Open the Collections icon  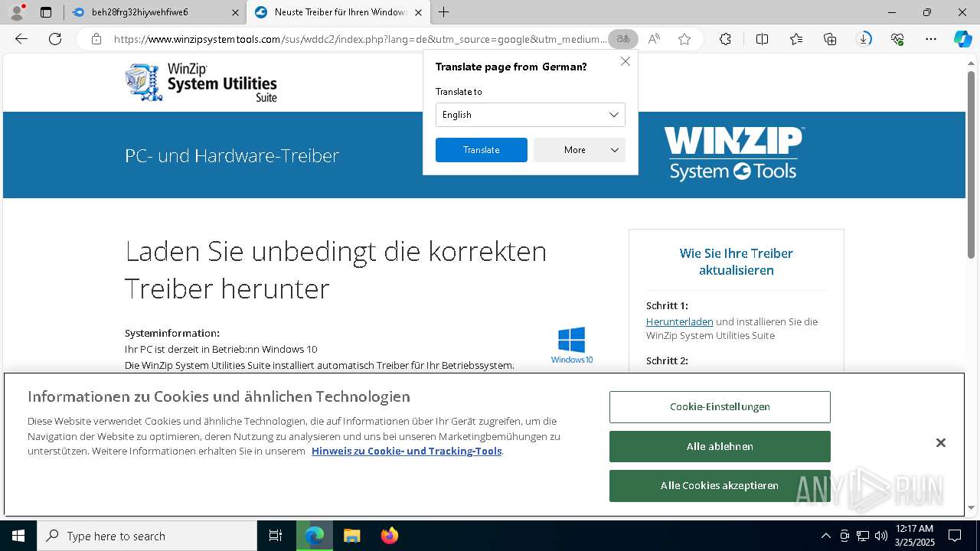tap(830, 39)
